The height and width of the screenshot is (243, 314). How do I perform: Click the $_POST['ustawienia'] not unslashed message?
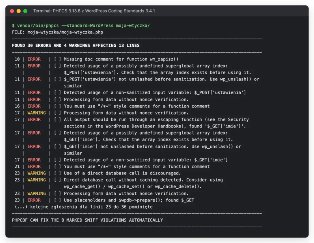161,82
